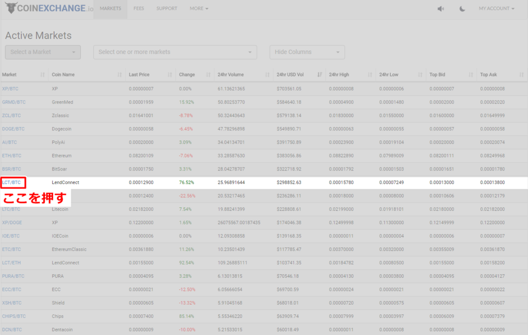
Task: Sort by Change column arrows
Action: 208,75
